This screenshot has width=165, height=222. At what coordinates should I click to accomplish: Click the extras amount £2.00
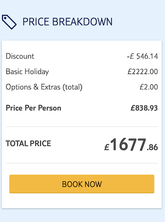pyautogui.click(x=149, y=87)
